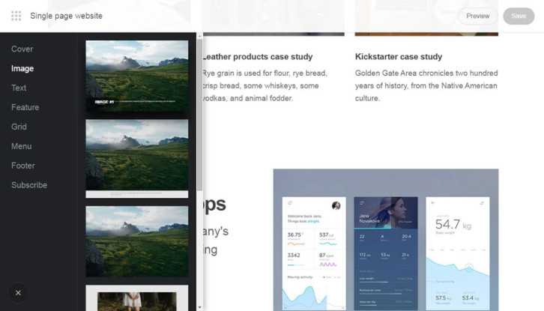
Task: Select the Image block category
Action: [22, 68]
